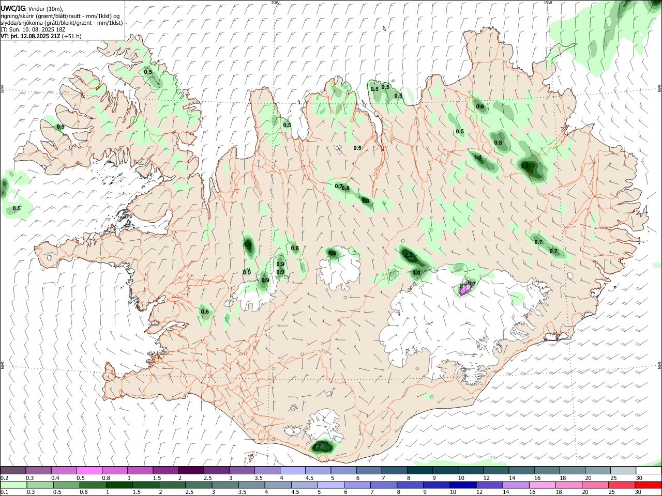
Task: Click the 'slydda/snjókoma' legend description line
Action: tap(62, 23)
